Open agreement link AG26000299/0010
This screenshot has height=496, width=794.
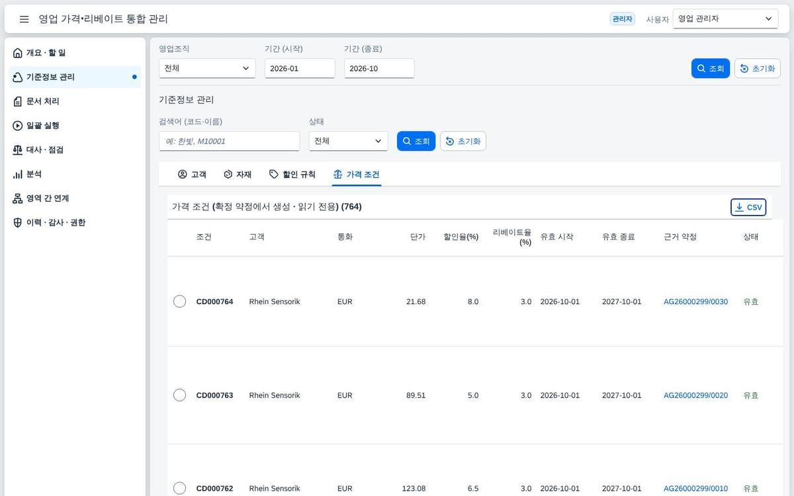(x=695, y=489)
